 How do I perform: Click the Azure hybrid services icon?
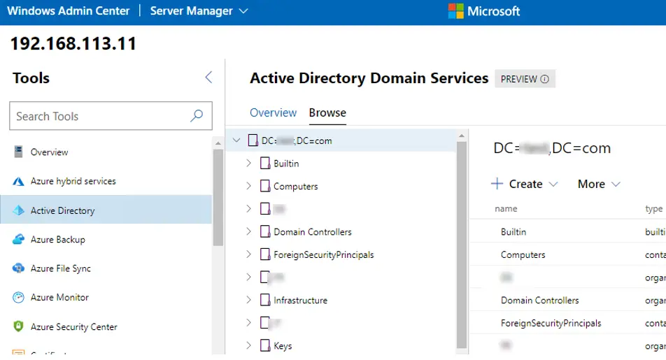[x=18, y=181]
